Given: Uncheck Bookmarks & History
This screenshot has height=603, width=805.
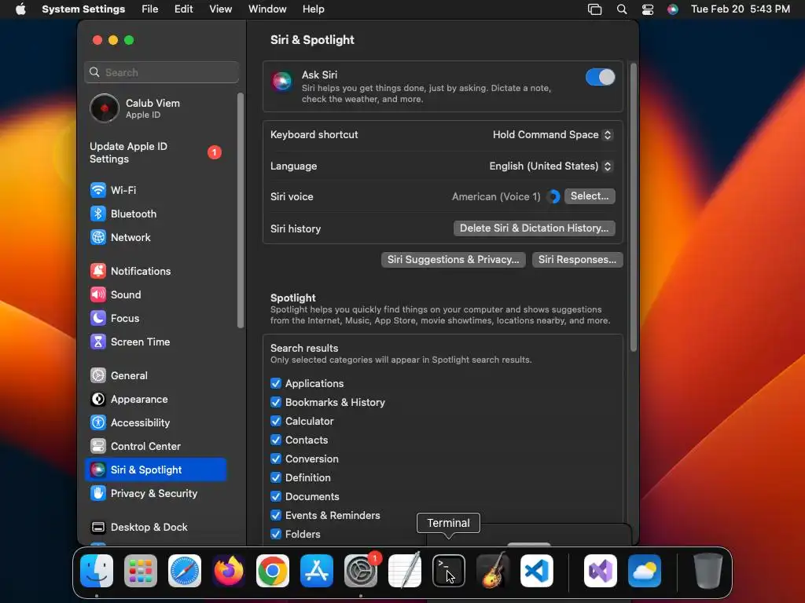Looking at the screenshot, I should pos(276,403).
